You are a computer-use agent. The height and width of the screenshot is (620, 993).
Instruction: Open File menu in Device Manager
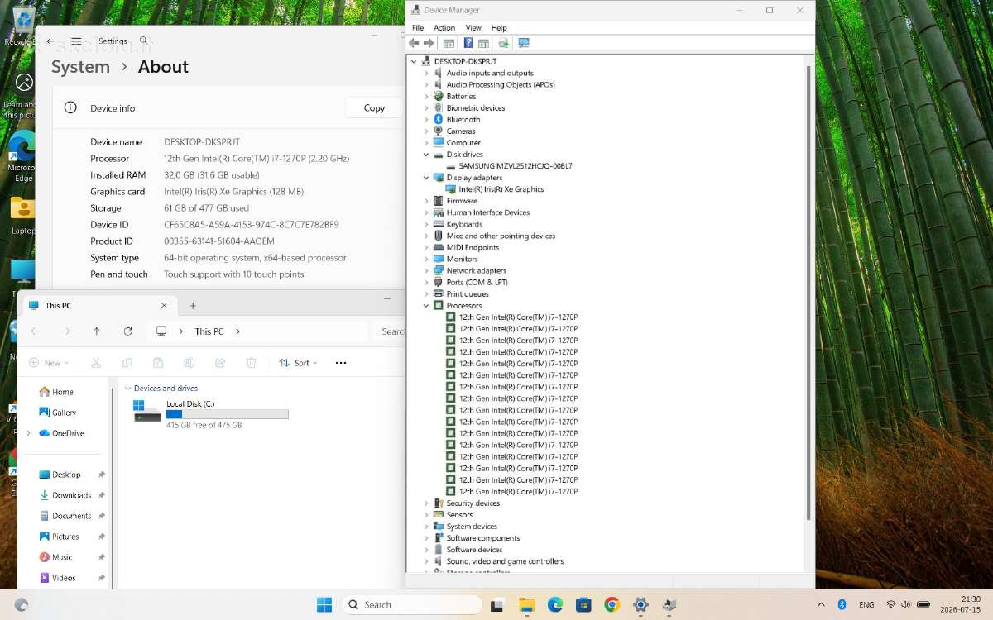[x=418, y=28]
